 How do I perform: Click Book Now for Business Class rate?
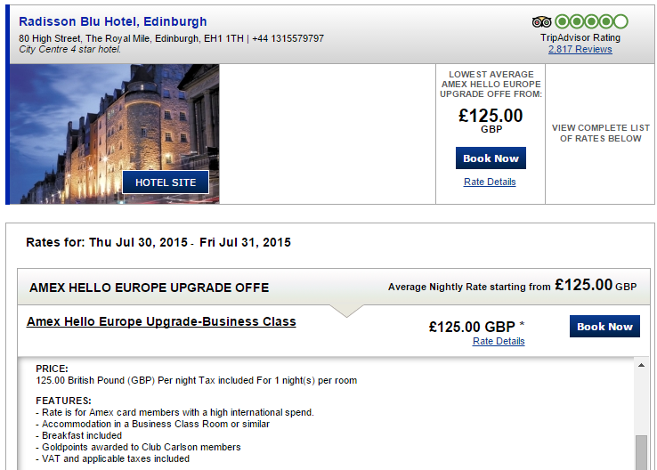pyautogui.click(x=604, y=327)
